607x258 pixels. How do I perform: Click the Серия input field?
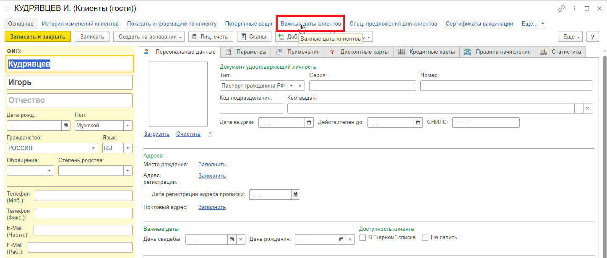[362, 85]
